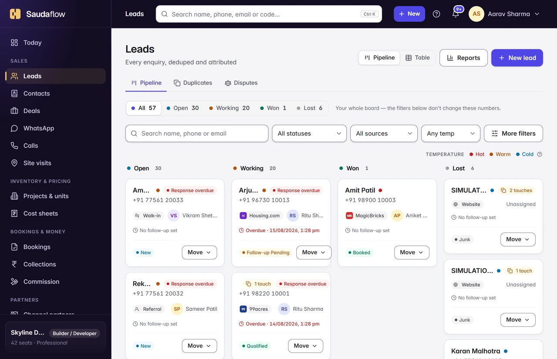Image resolution: width=557 pixels, height=359 pixels.
Task: Click the AP avatar on Amit Patil card
Action: 397,216
